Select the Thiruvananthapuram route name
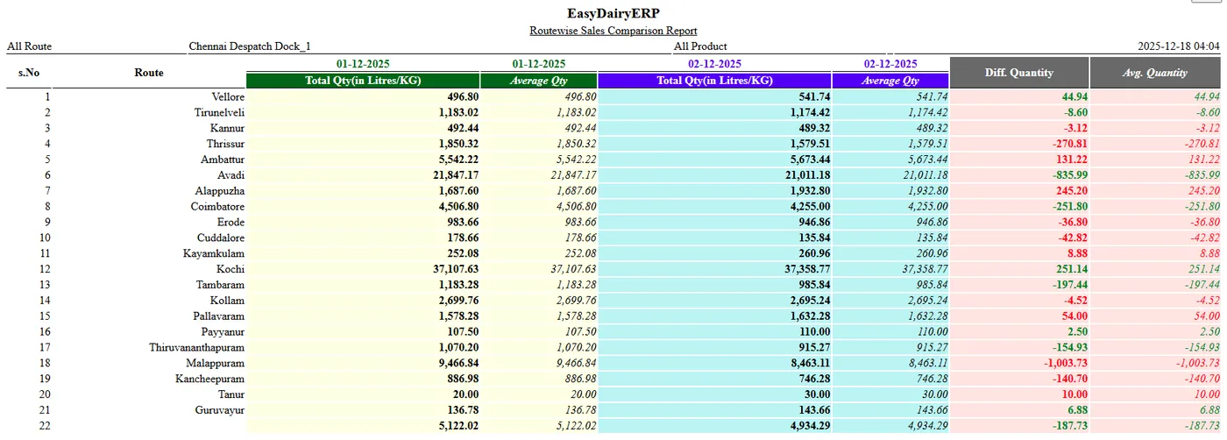The image size is (1227, 440). point(196,347)
